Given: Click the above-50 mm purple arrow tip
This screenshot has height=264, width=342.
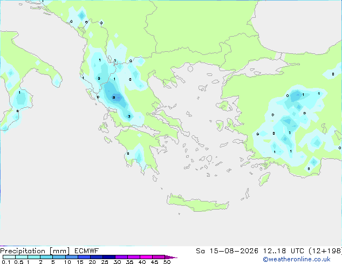Looking at the screenshot, I should click(x=171, y=257).
